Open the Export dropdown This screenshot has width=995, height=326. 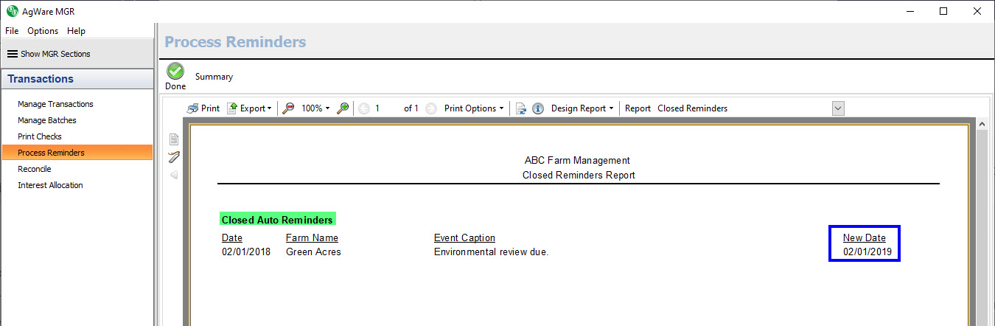249,108
